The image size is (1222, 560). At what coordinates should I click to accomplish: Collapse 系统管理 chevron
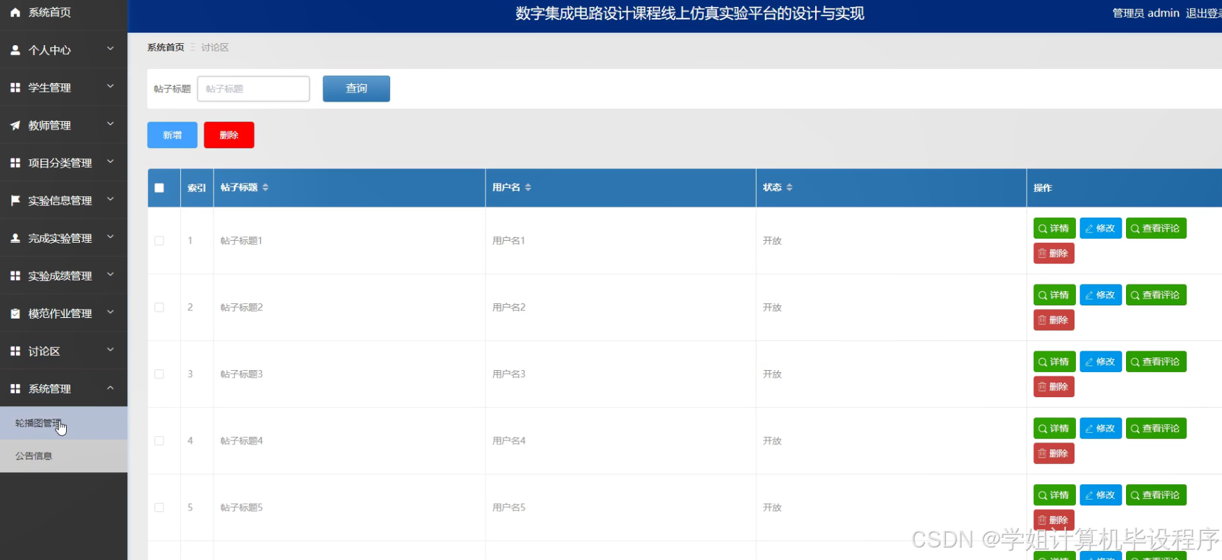110,387
